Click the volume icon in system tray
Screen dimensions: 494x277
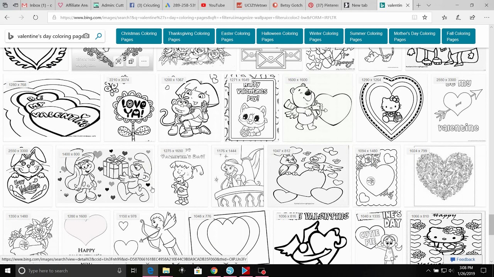452,271
